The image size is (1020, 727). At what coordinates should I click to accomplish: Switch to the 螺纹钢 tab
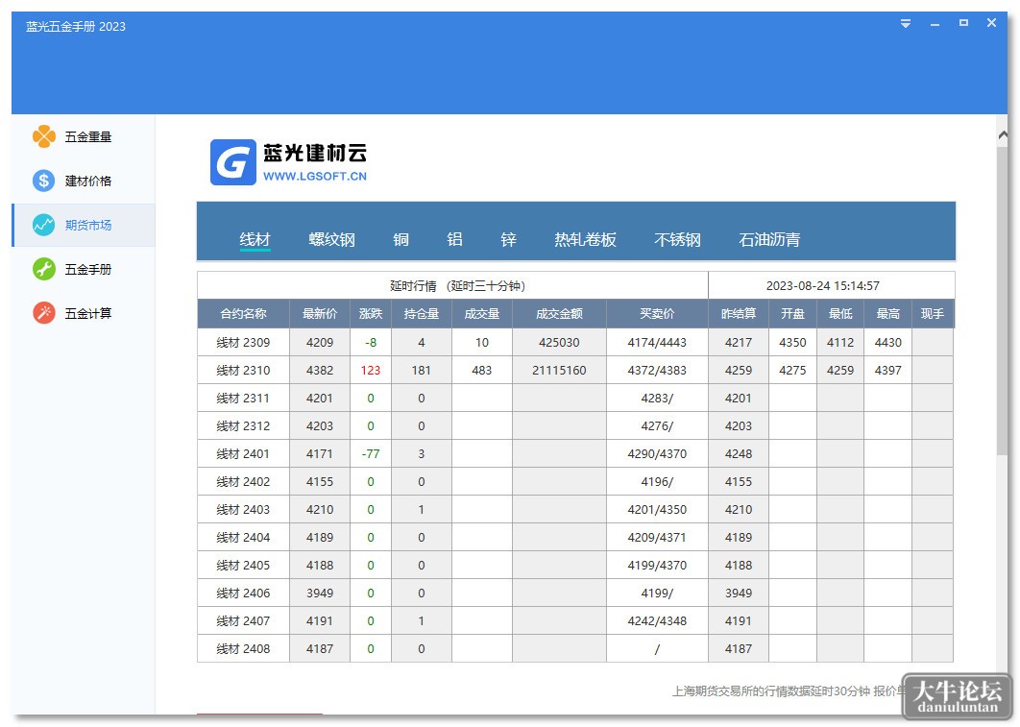tap(331, 239)
